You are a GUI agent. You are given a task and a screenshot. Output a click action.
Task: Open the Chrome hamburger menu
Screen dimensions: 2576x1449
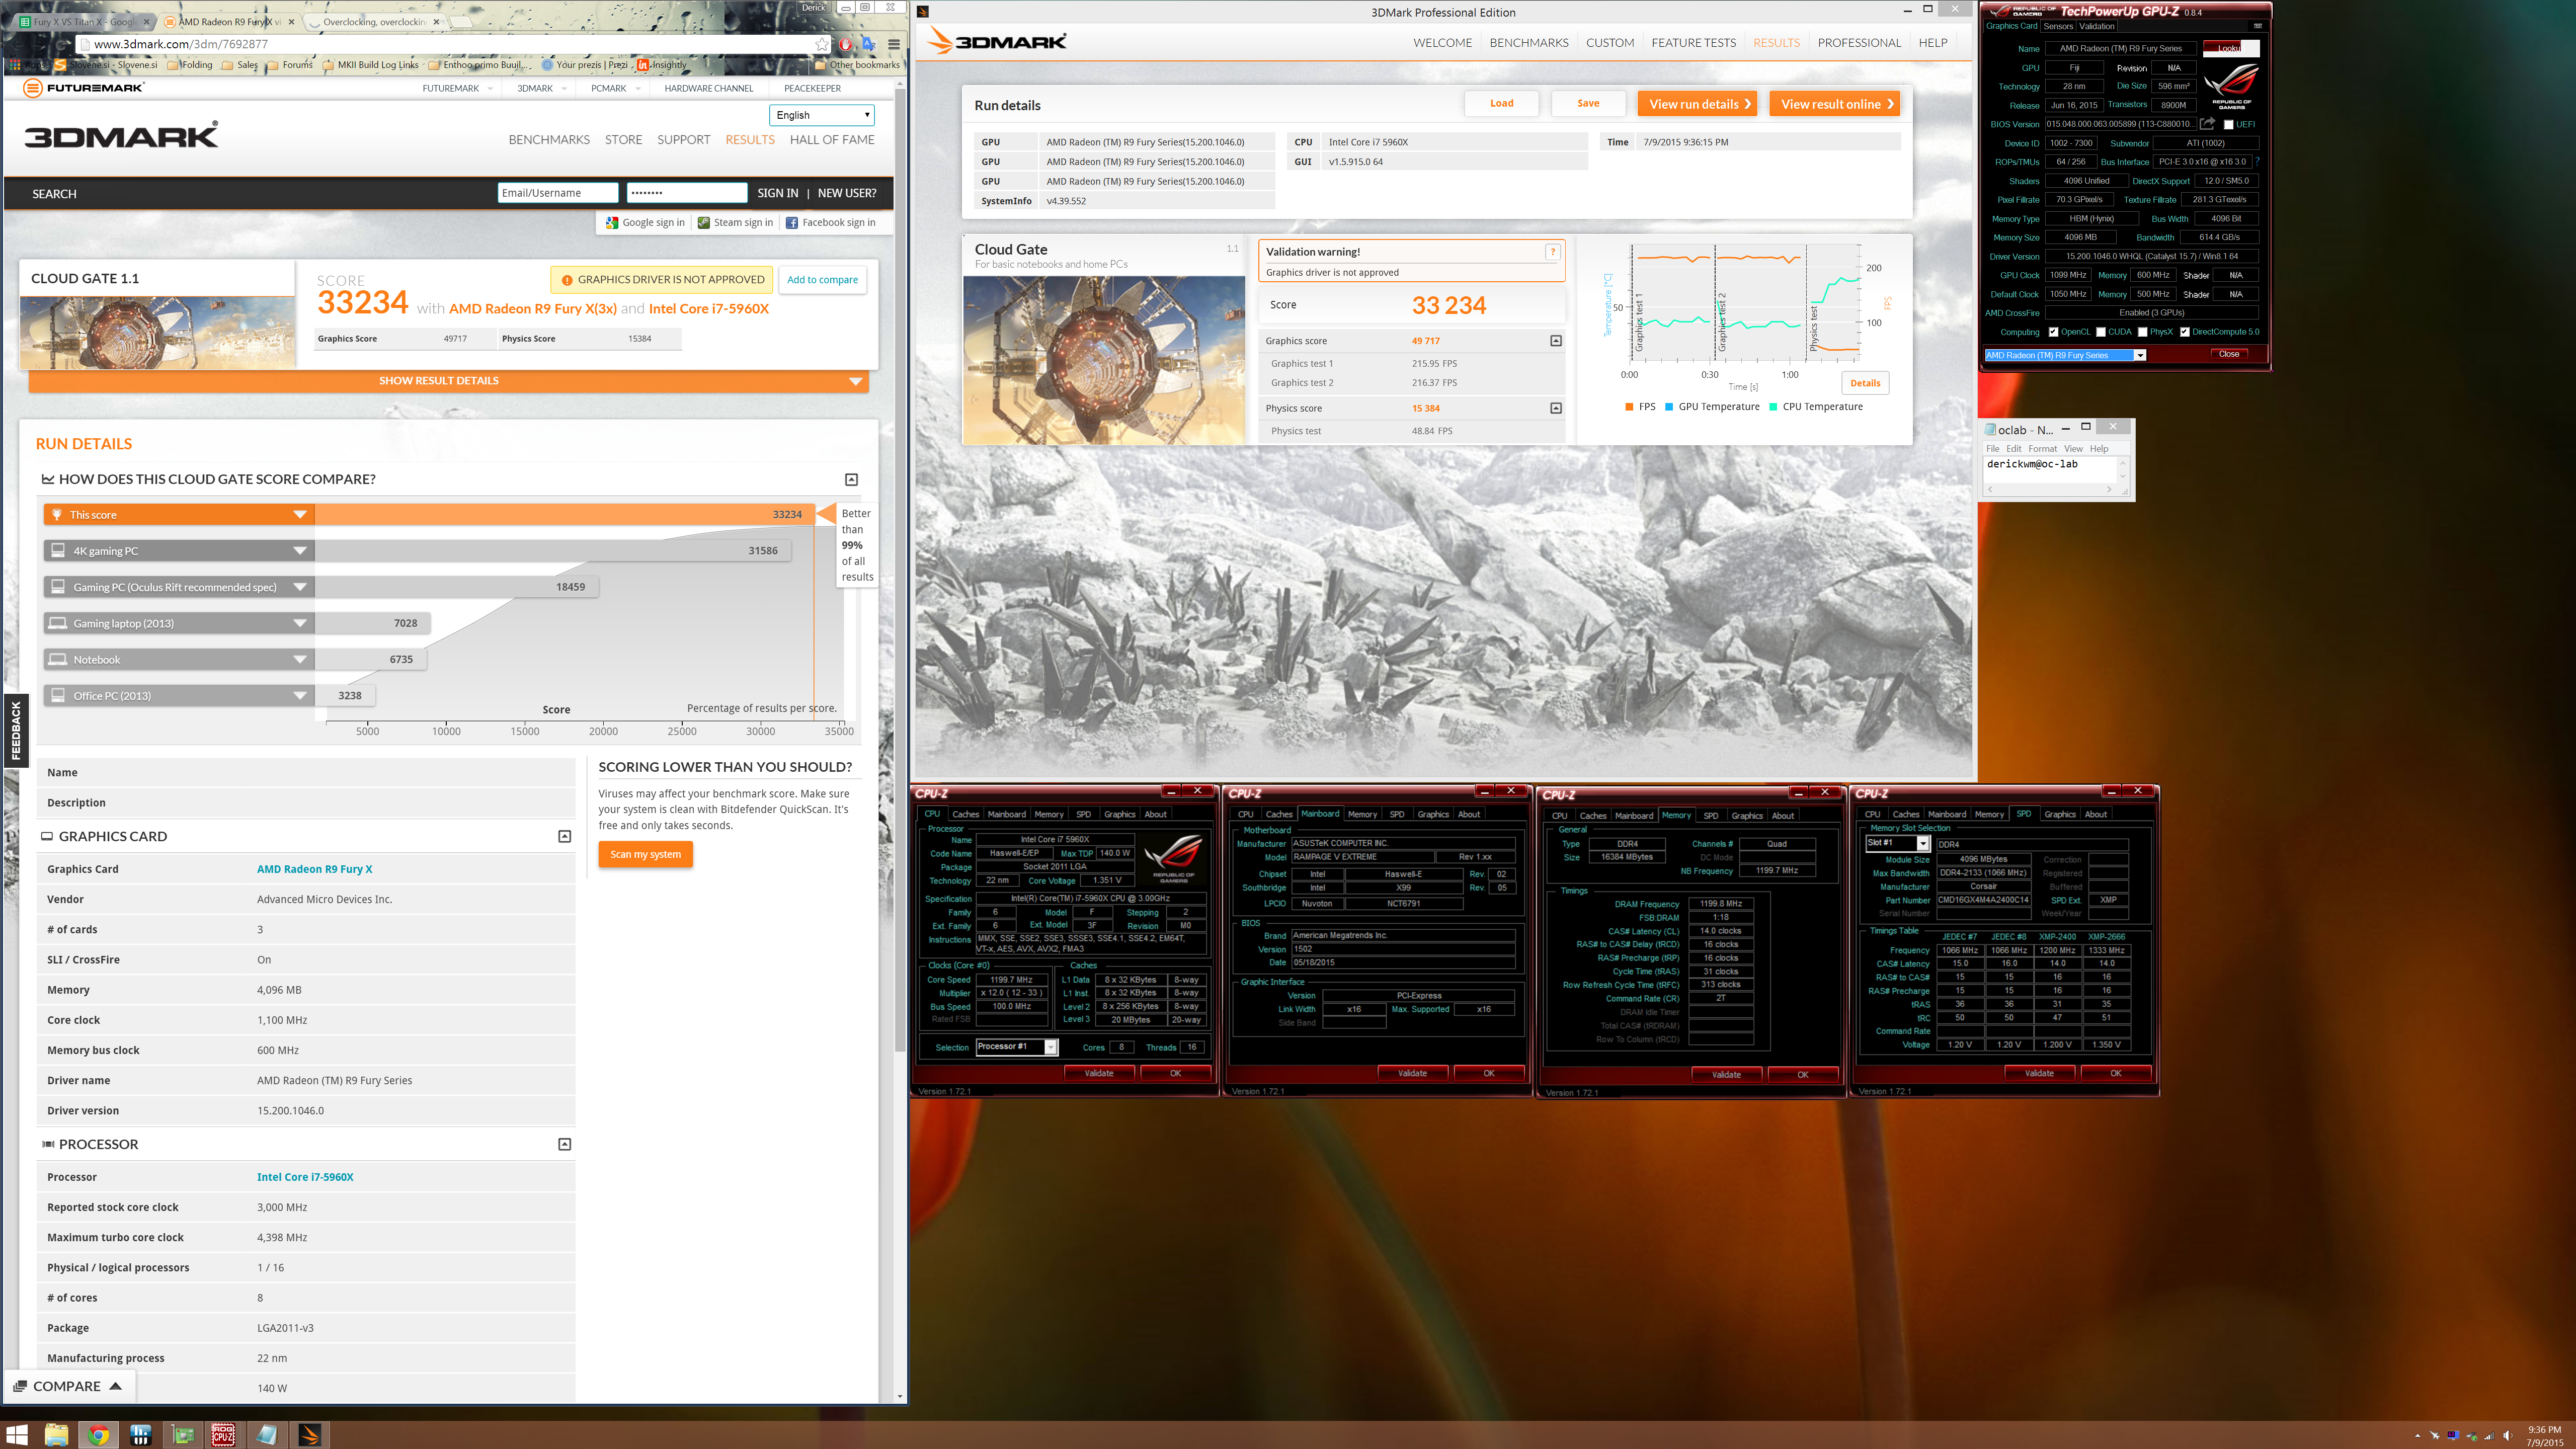[894, 44]
